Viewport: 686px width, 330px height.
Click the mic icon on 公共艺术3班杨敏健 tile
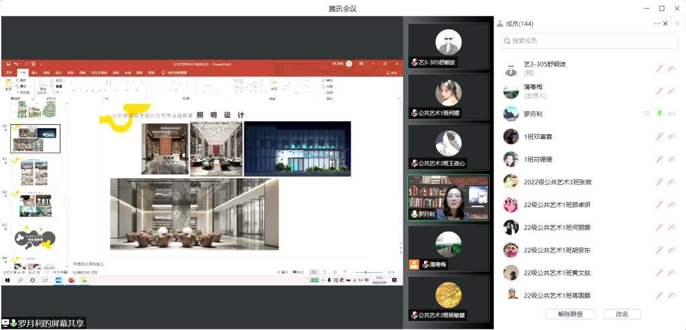pyautogui.click(x=415, y=315)
